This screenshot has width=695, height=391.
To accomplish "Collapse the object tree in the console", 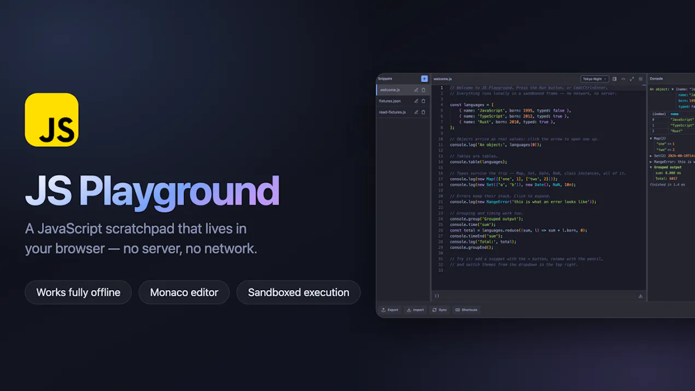I will [x=673, y=89].
